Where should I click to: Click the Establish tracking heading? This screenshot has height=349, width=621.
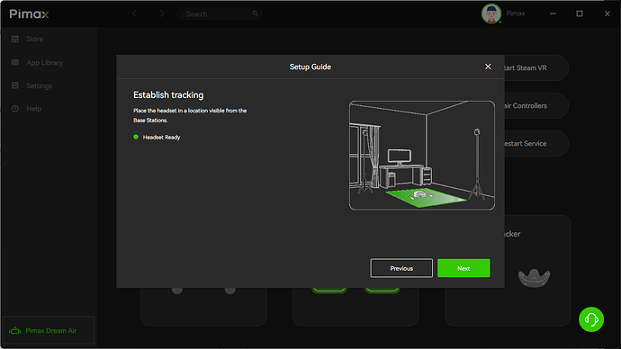pos(168,95)
